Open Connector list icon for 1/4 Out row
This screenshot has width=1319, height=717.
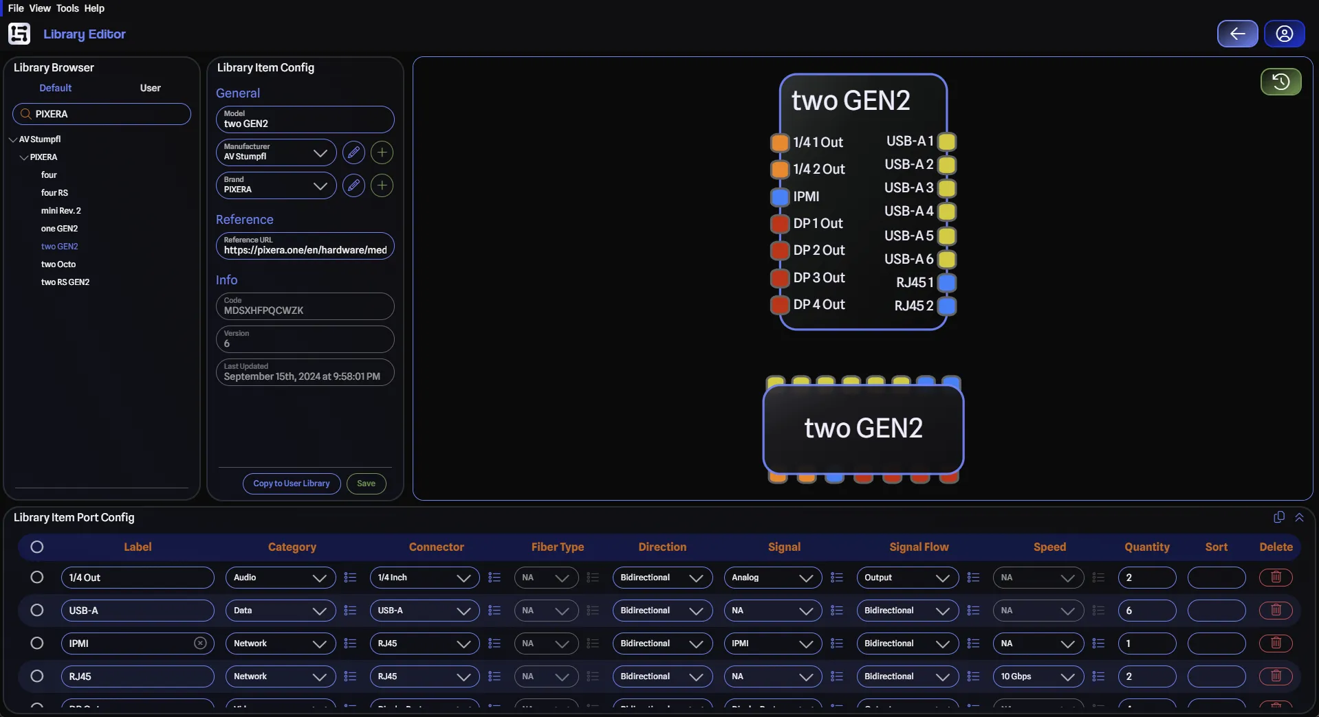point(494,578)
